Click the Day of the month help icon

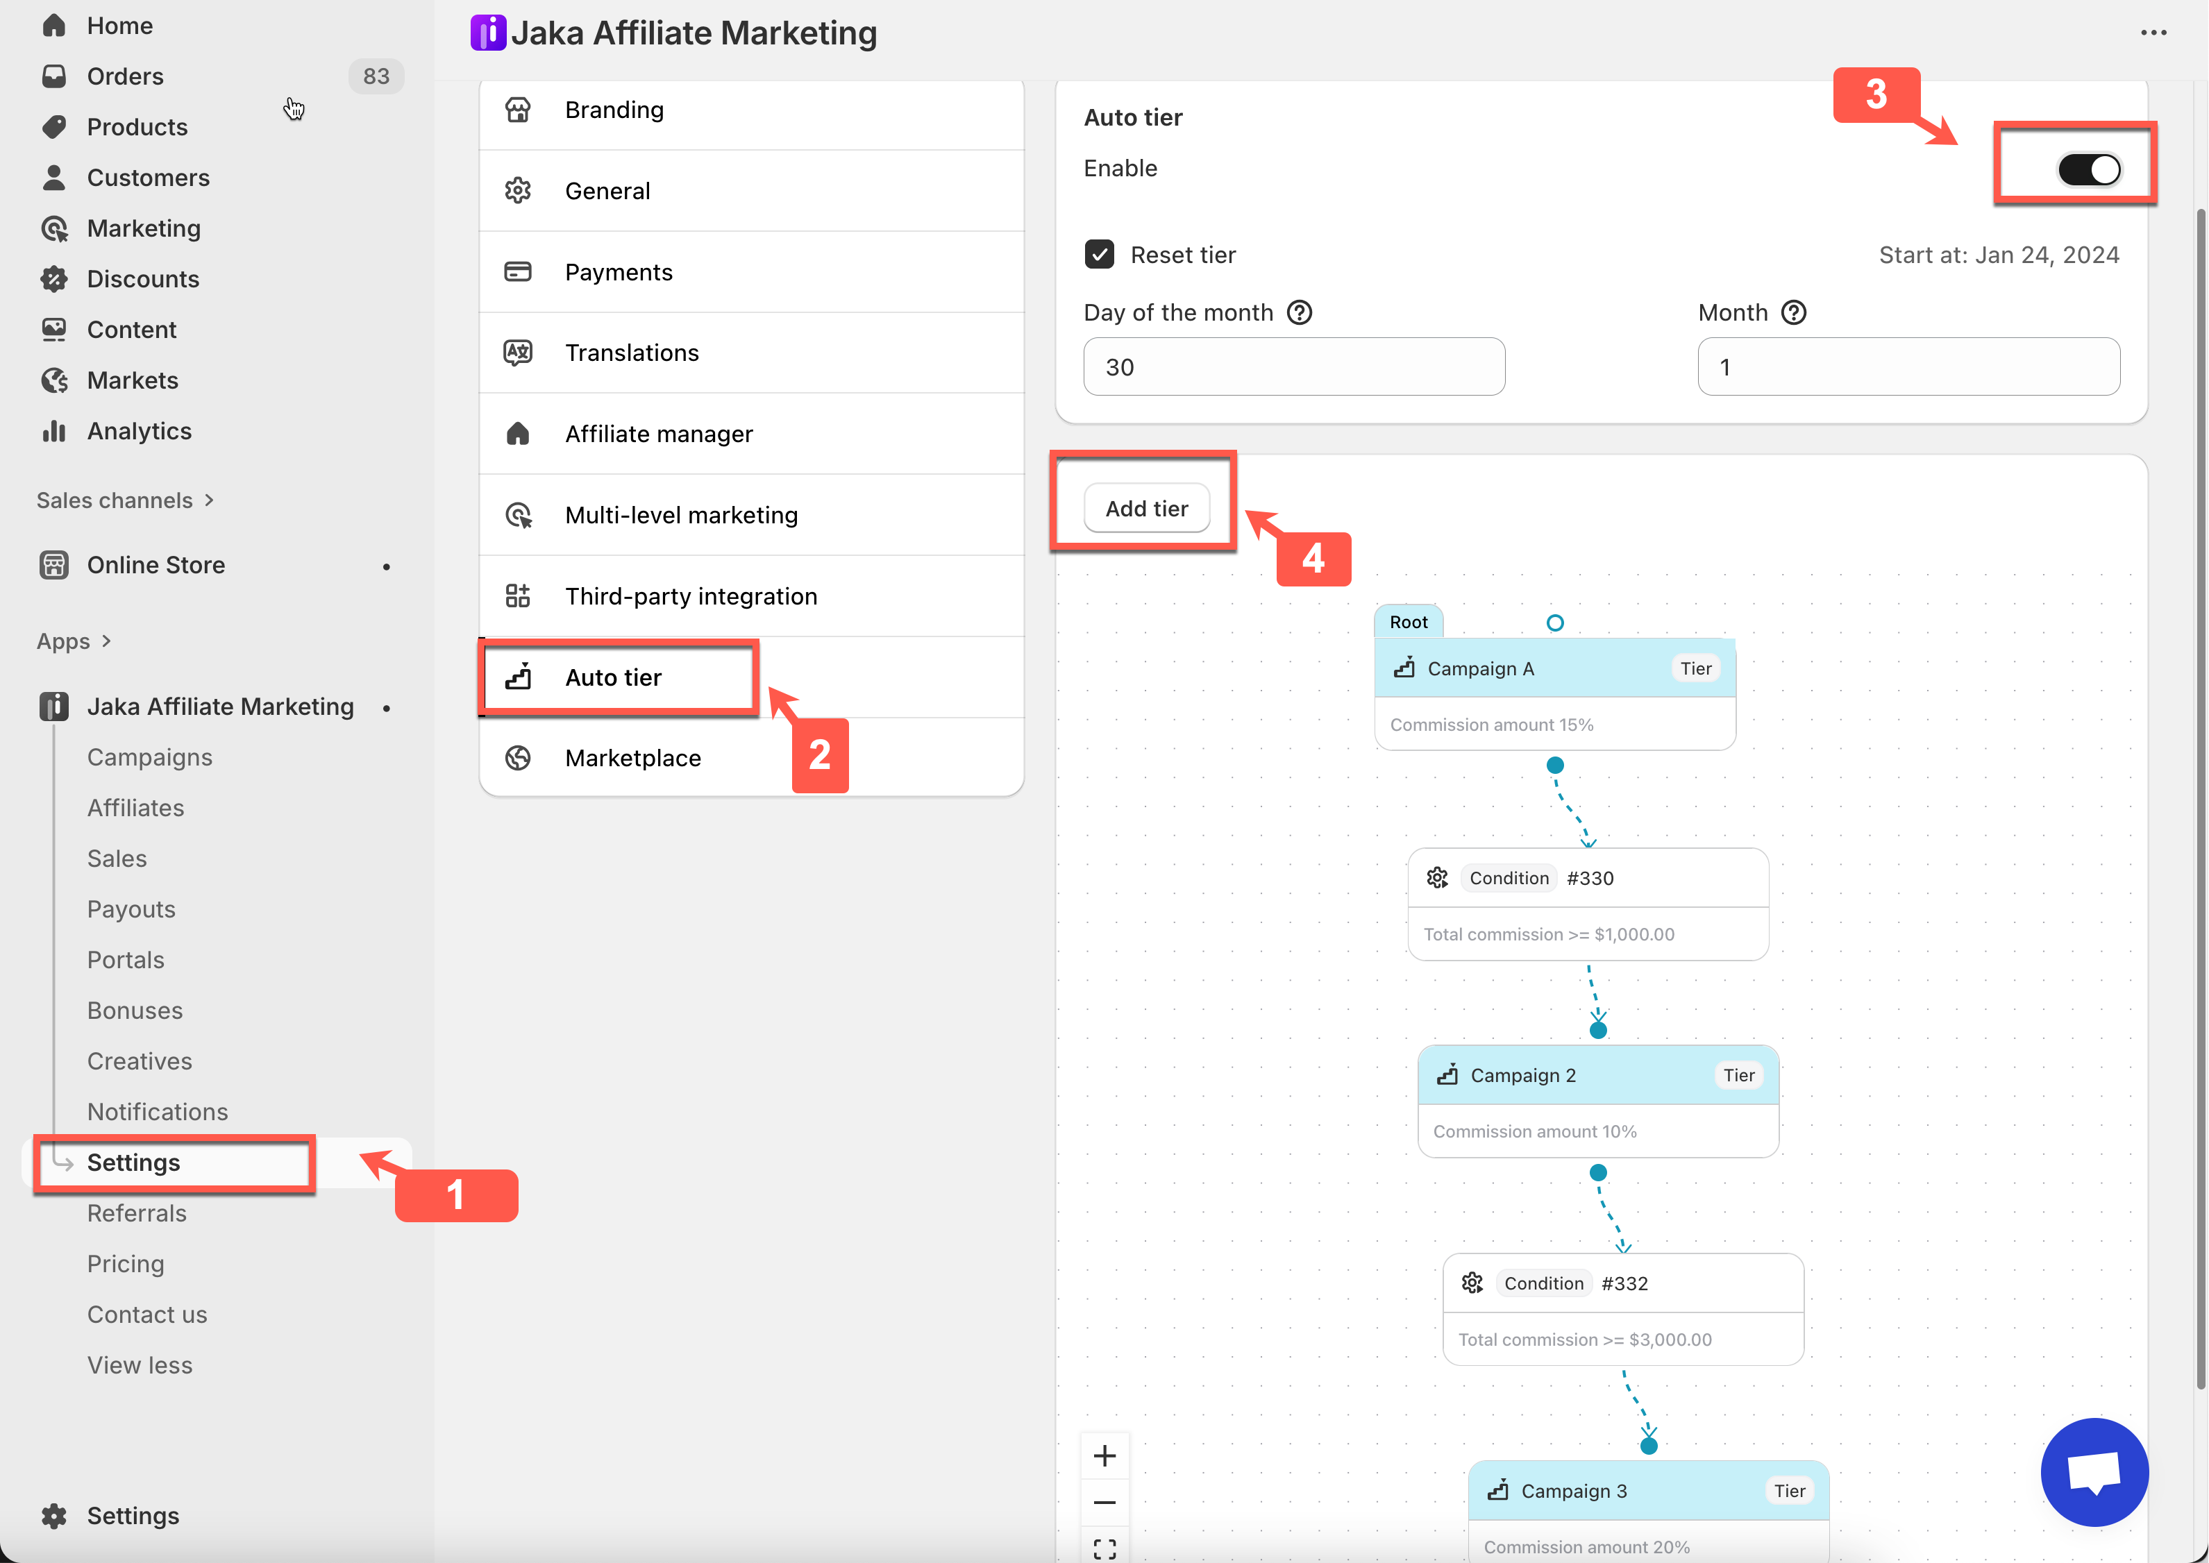pos(1300,313)
